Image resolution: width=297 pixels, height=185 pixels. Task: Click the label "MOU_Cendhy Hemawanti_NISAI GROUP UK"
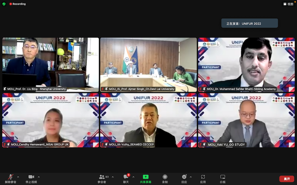tap(40, 144)
